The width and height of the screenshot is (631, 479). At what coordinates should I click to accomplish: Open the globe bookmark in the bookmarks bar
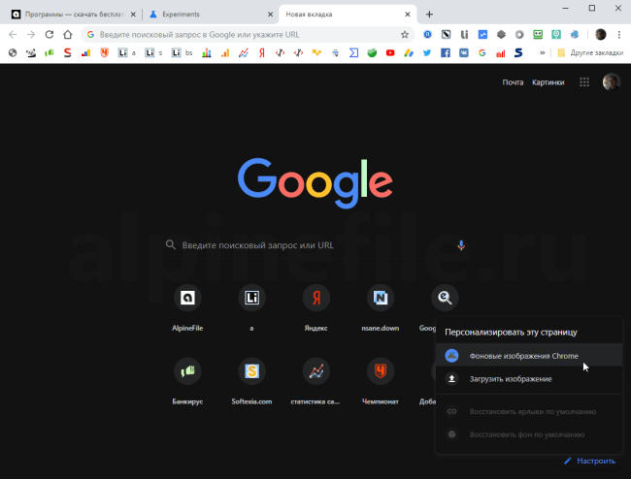(x=13, y=52)
